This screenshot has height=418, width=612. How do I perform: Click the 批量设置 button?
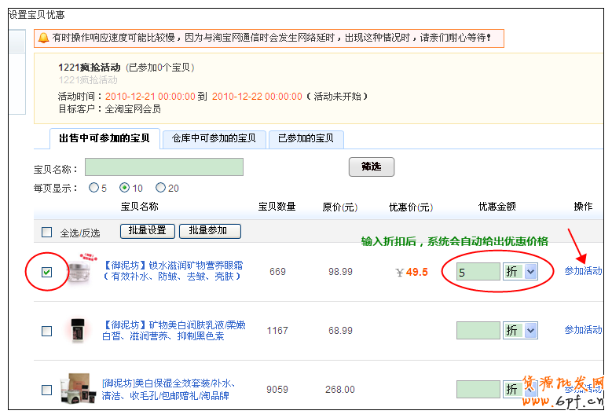147,231
